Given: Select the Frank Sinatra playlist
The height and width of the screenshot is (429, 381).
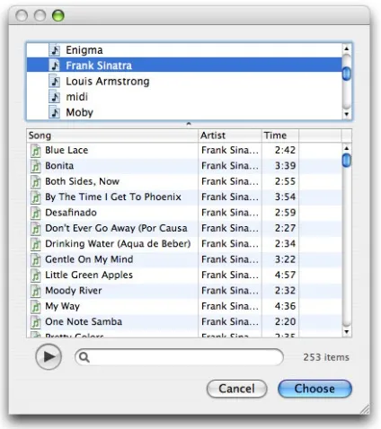Looking at the screenshot, I should point(184,66).
